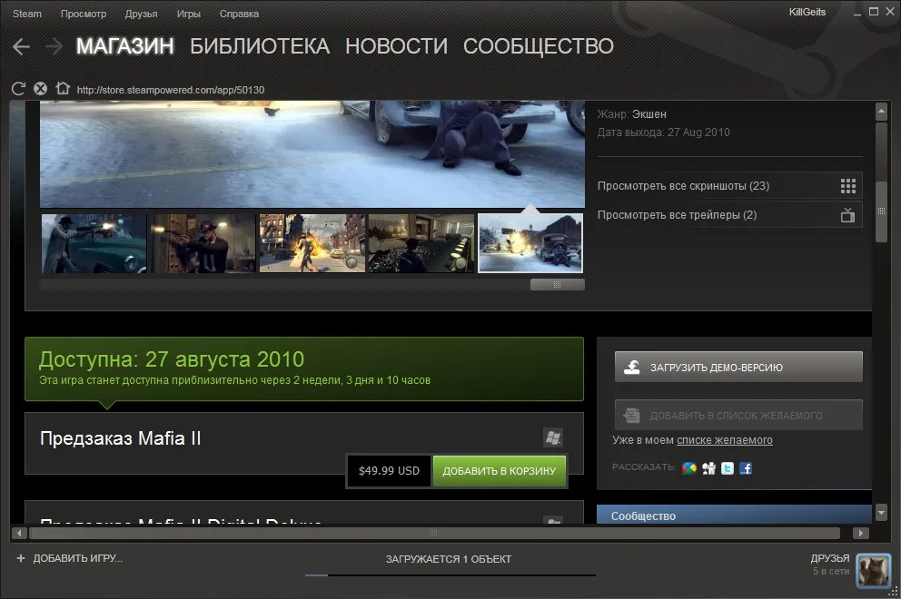Click the back navigation arrow

22,47
